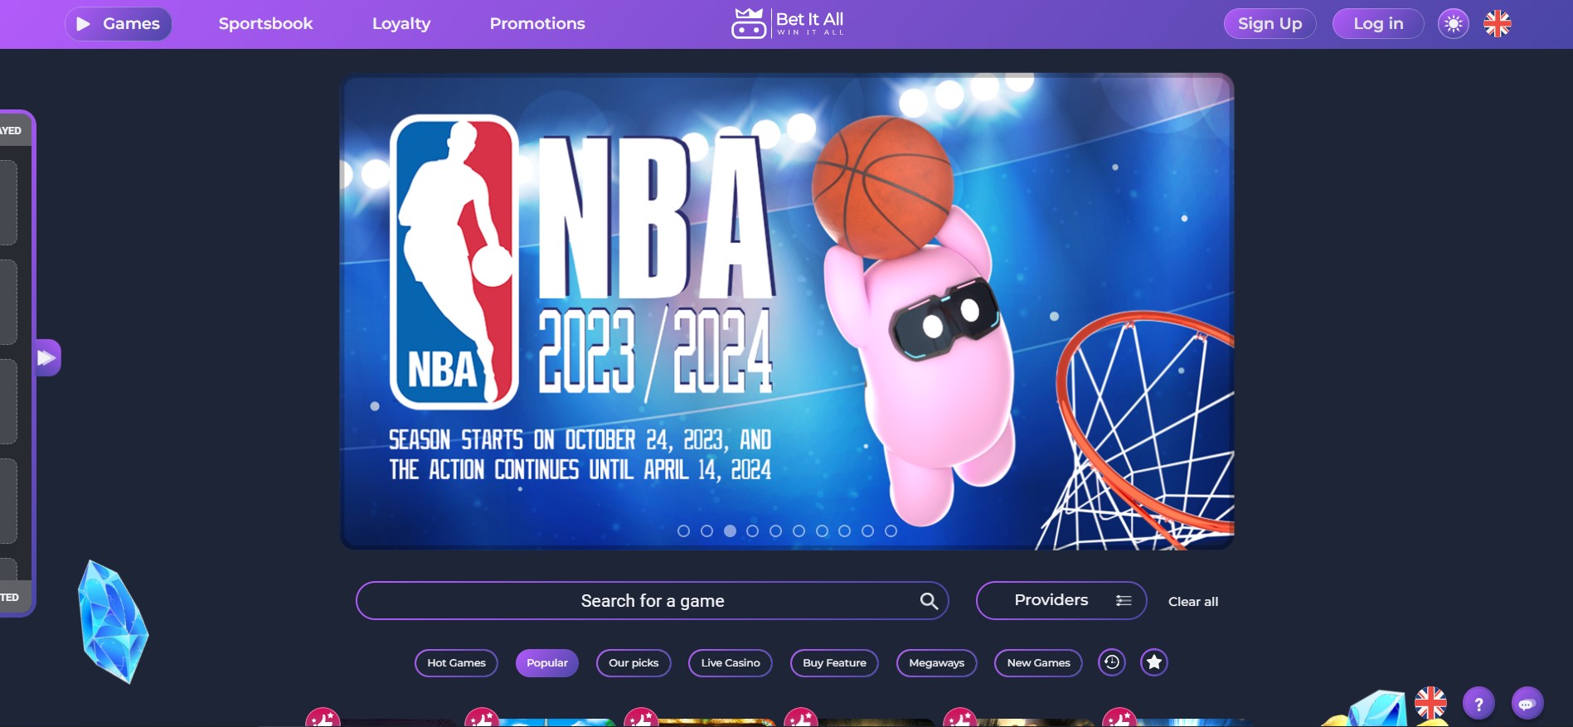The height and width of the screenshot is (727, 1573).
Task: Focus the Search for a game field
Action: pyautogui.click(x=652, y=601)
